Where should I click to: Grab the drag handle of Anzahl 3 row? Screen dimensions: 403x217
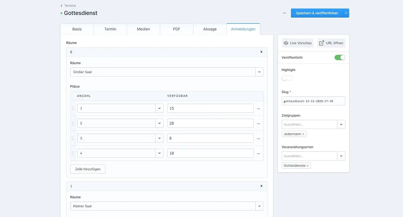click(73, 138)
